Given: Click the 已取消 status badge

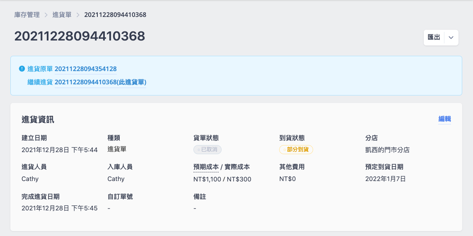Looking at the screenshot, I should point(208,150).
